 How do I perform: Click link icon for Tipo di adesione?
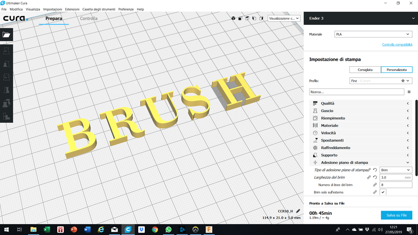(x=370, y=170)
